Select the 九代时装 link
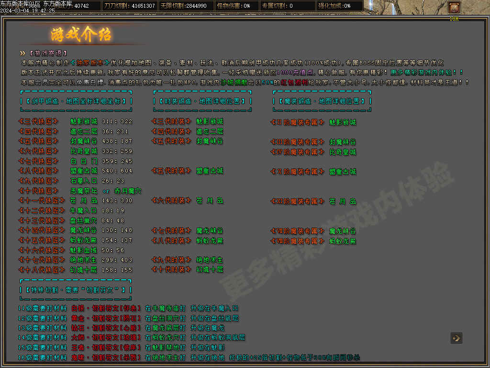490x368 pixels. pyautogui.click(x=171, y=260)
